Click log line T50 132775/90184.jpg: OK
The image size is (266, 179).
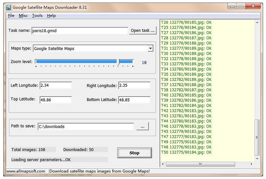point(186,152)
